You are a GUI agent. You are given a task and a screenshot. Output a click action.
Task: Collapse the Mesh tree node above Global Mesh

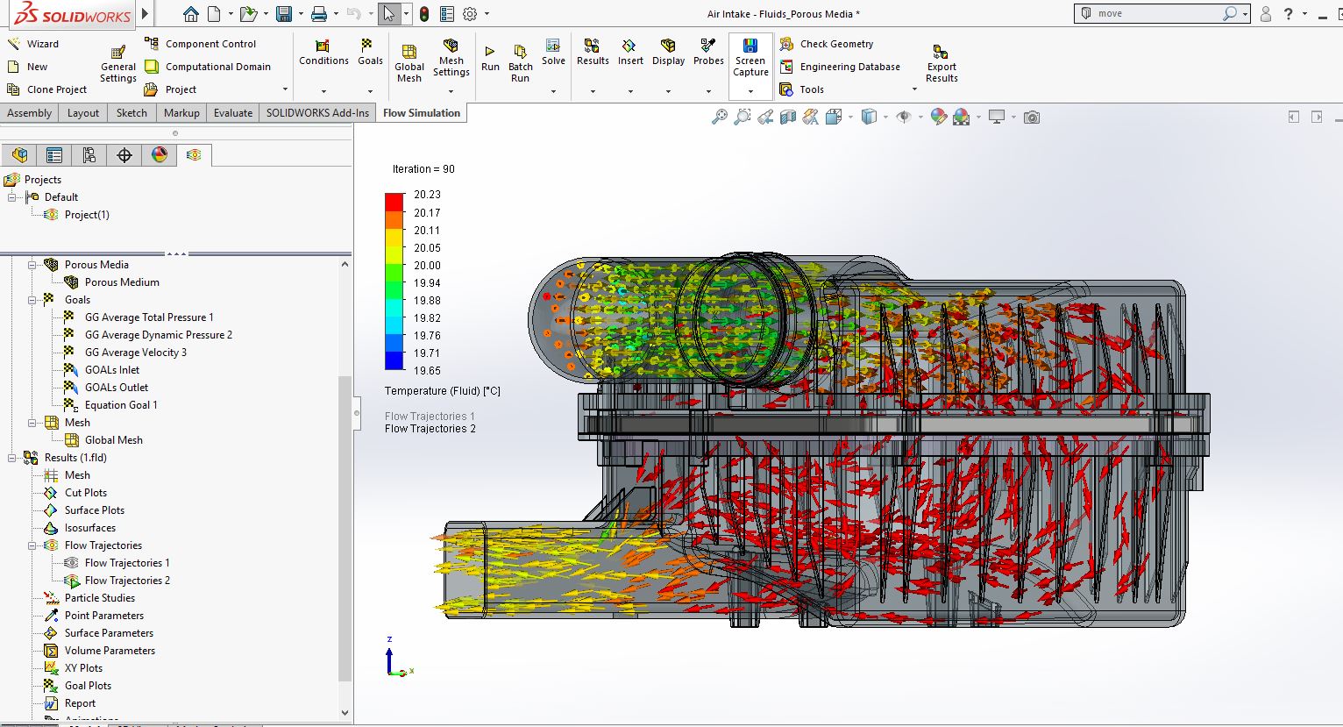click(x=32, y=423)
